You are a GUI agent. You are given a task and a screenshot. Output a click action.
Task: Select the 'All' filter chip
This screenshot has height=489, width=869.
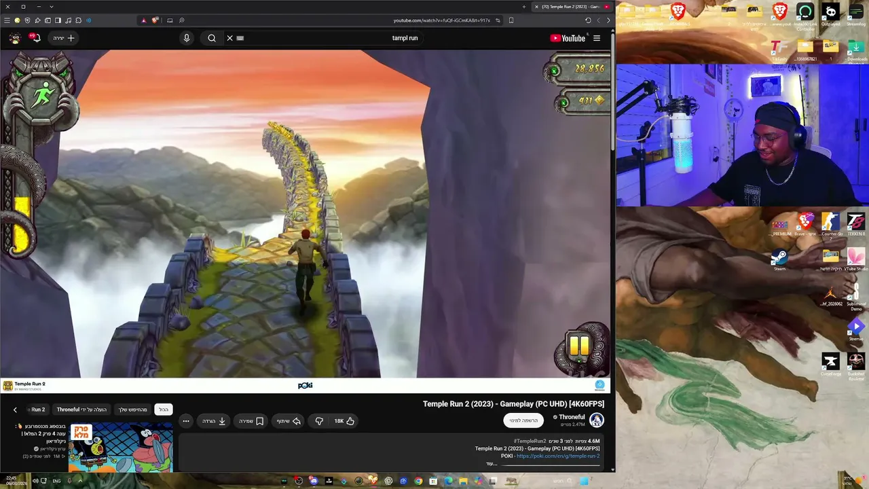click(x=164, y=410)
